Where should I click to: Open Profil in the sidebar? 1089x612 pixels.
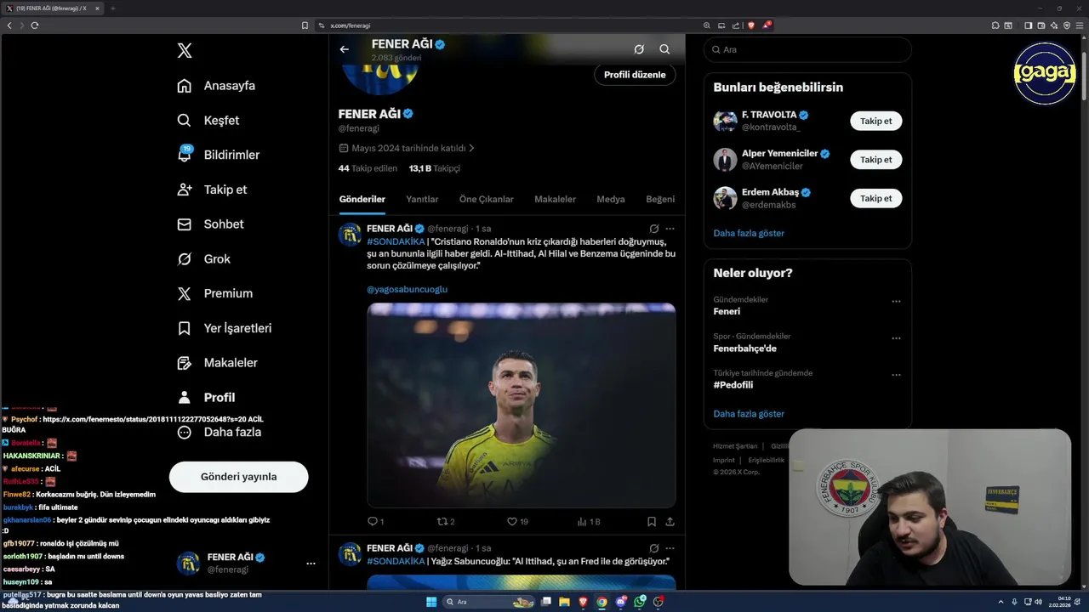pos(205,397)
